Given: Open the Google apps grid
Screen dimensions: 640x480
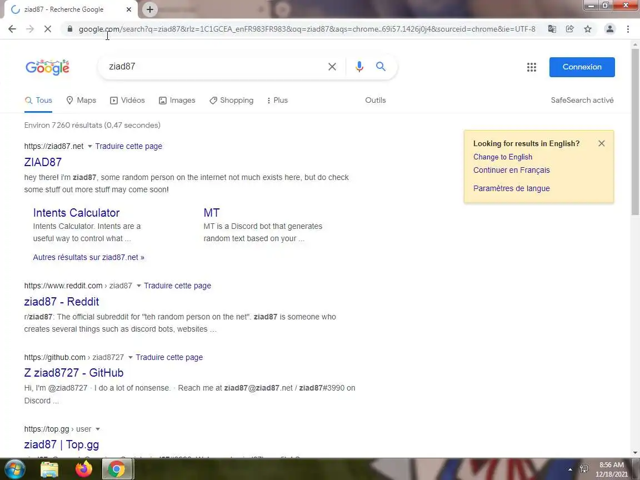Looking at the screenshot, I should (x=532, y=67).
